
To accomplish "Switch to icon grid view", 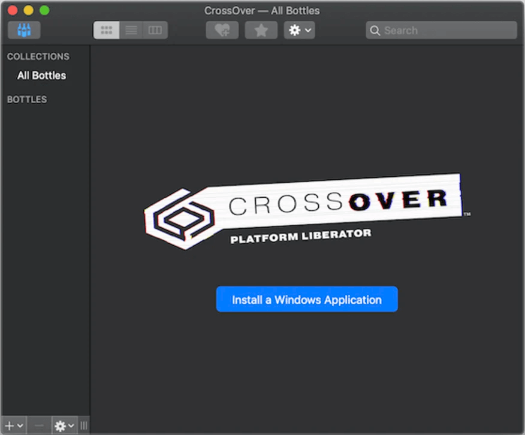I will coord(107,30).
